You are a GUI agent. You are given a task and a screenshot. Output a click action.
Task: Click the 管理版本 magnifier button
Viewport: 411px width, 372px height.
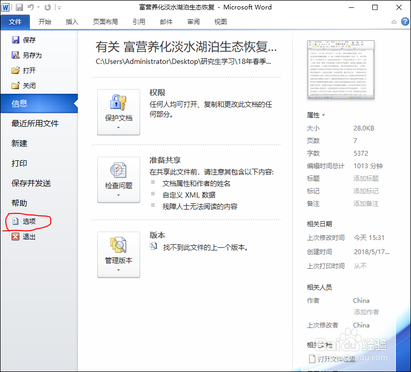119,255
